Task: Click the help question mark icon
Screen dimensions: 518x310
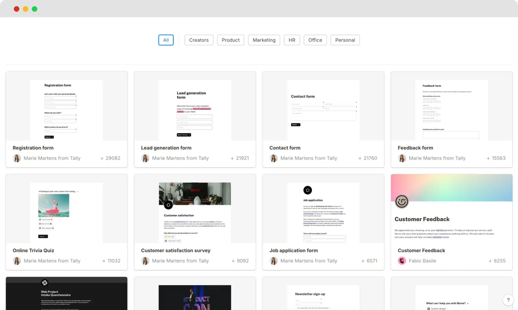Action: click(507, 300)
